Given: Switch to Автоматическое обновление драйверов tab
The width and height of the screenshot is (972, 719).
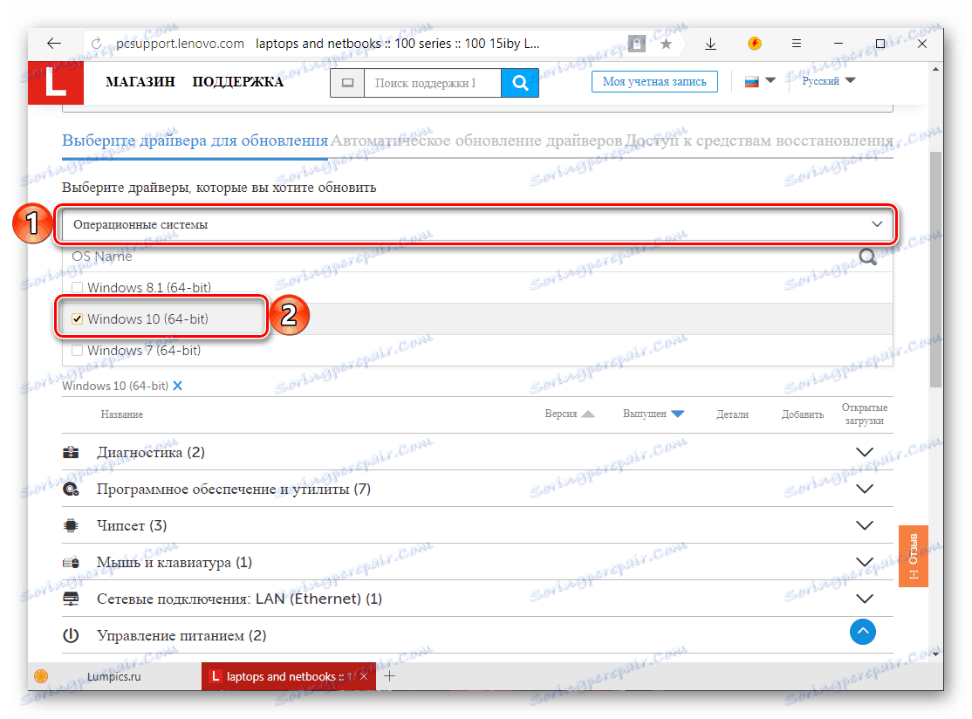Looking at the screenshot, I should pos(476,140).
